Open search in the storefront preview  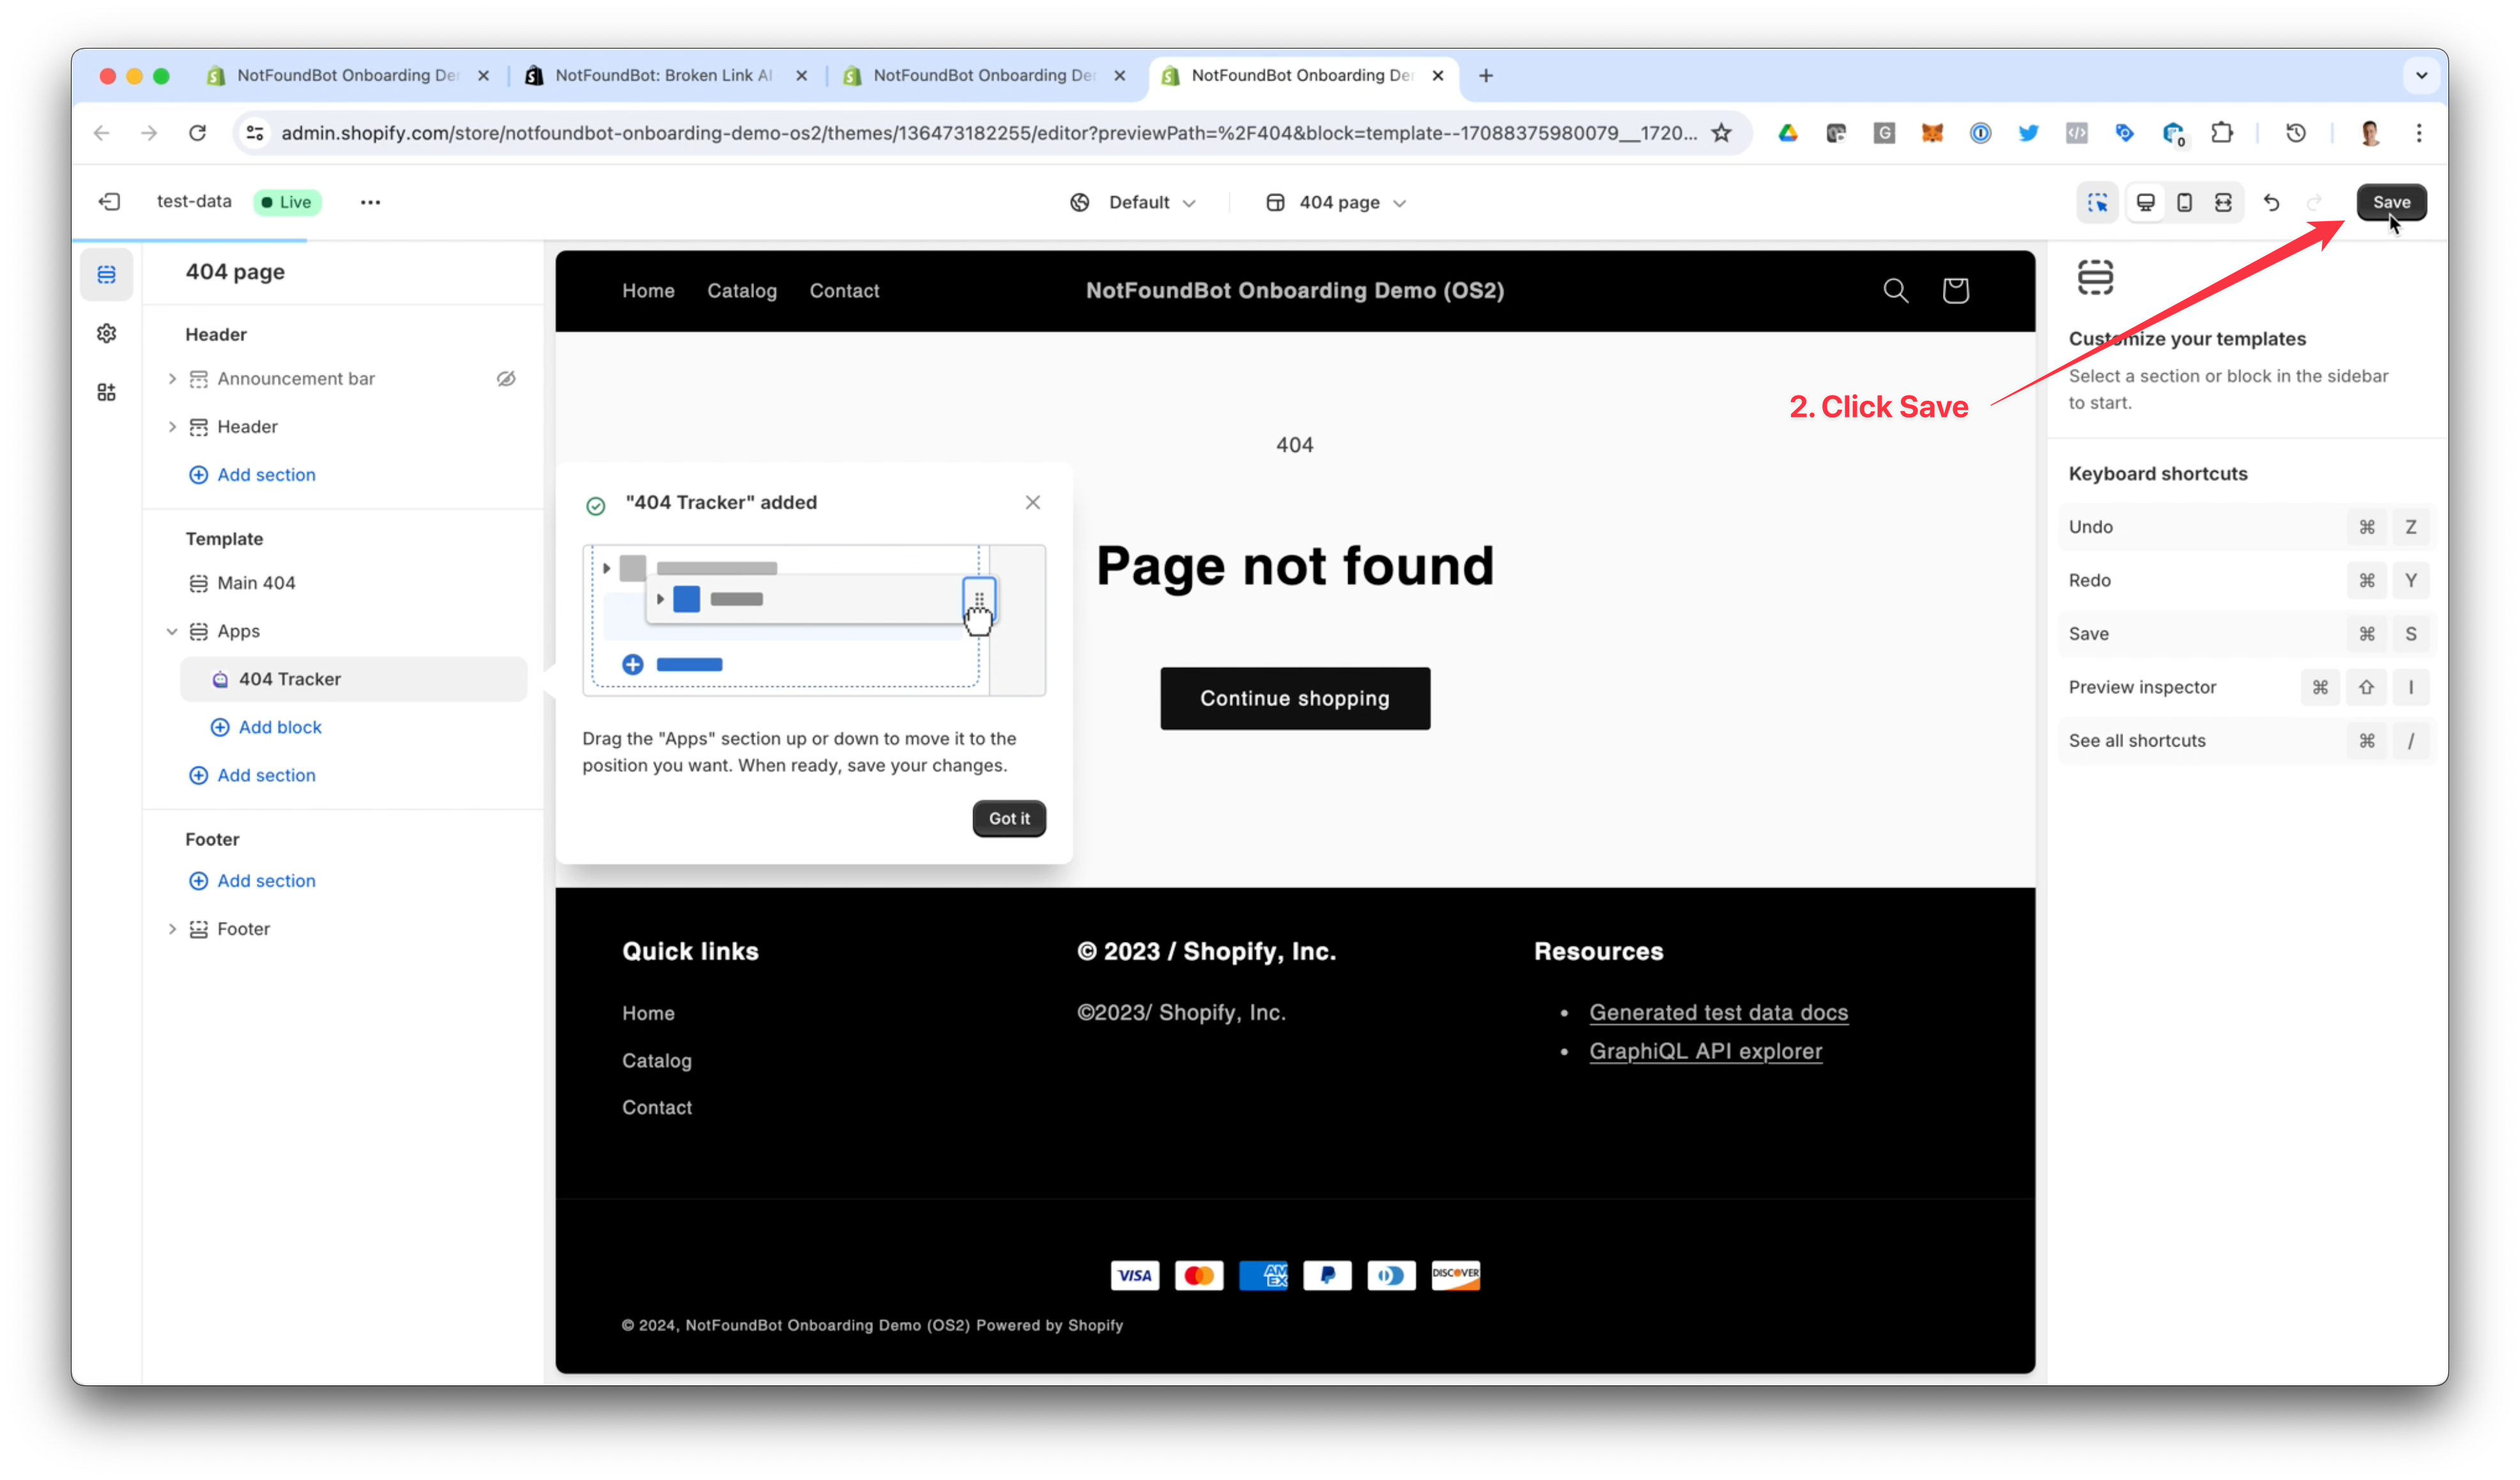[x=1896, y=290]
